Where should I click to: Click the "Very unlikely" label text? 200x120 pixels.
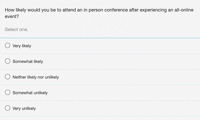24,108
